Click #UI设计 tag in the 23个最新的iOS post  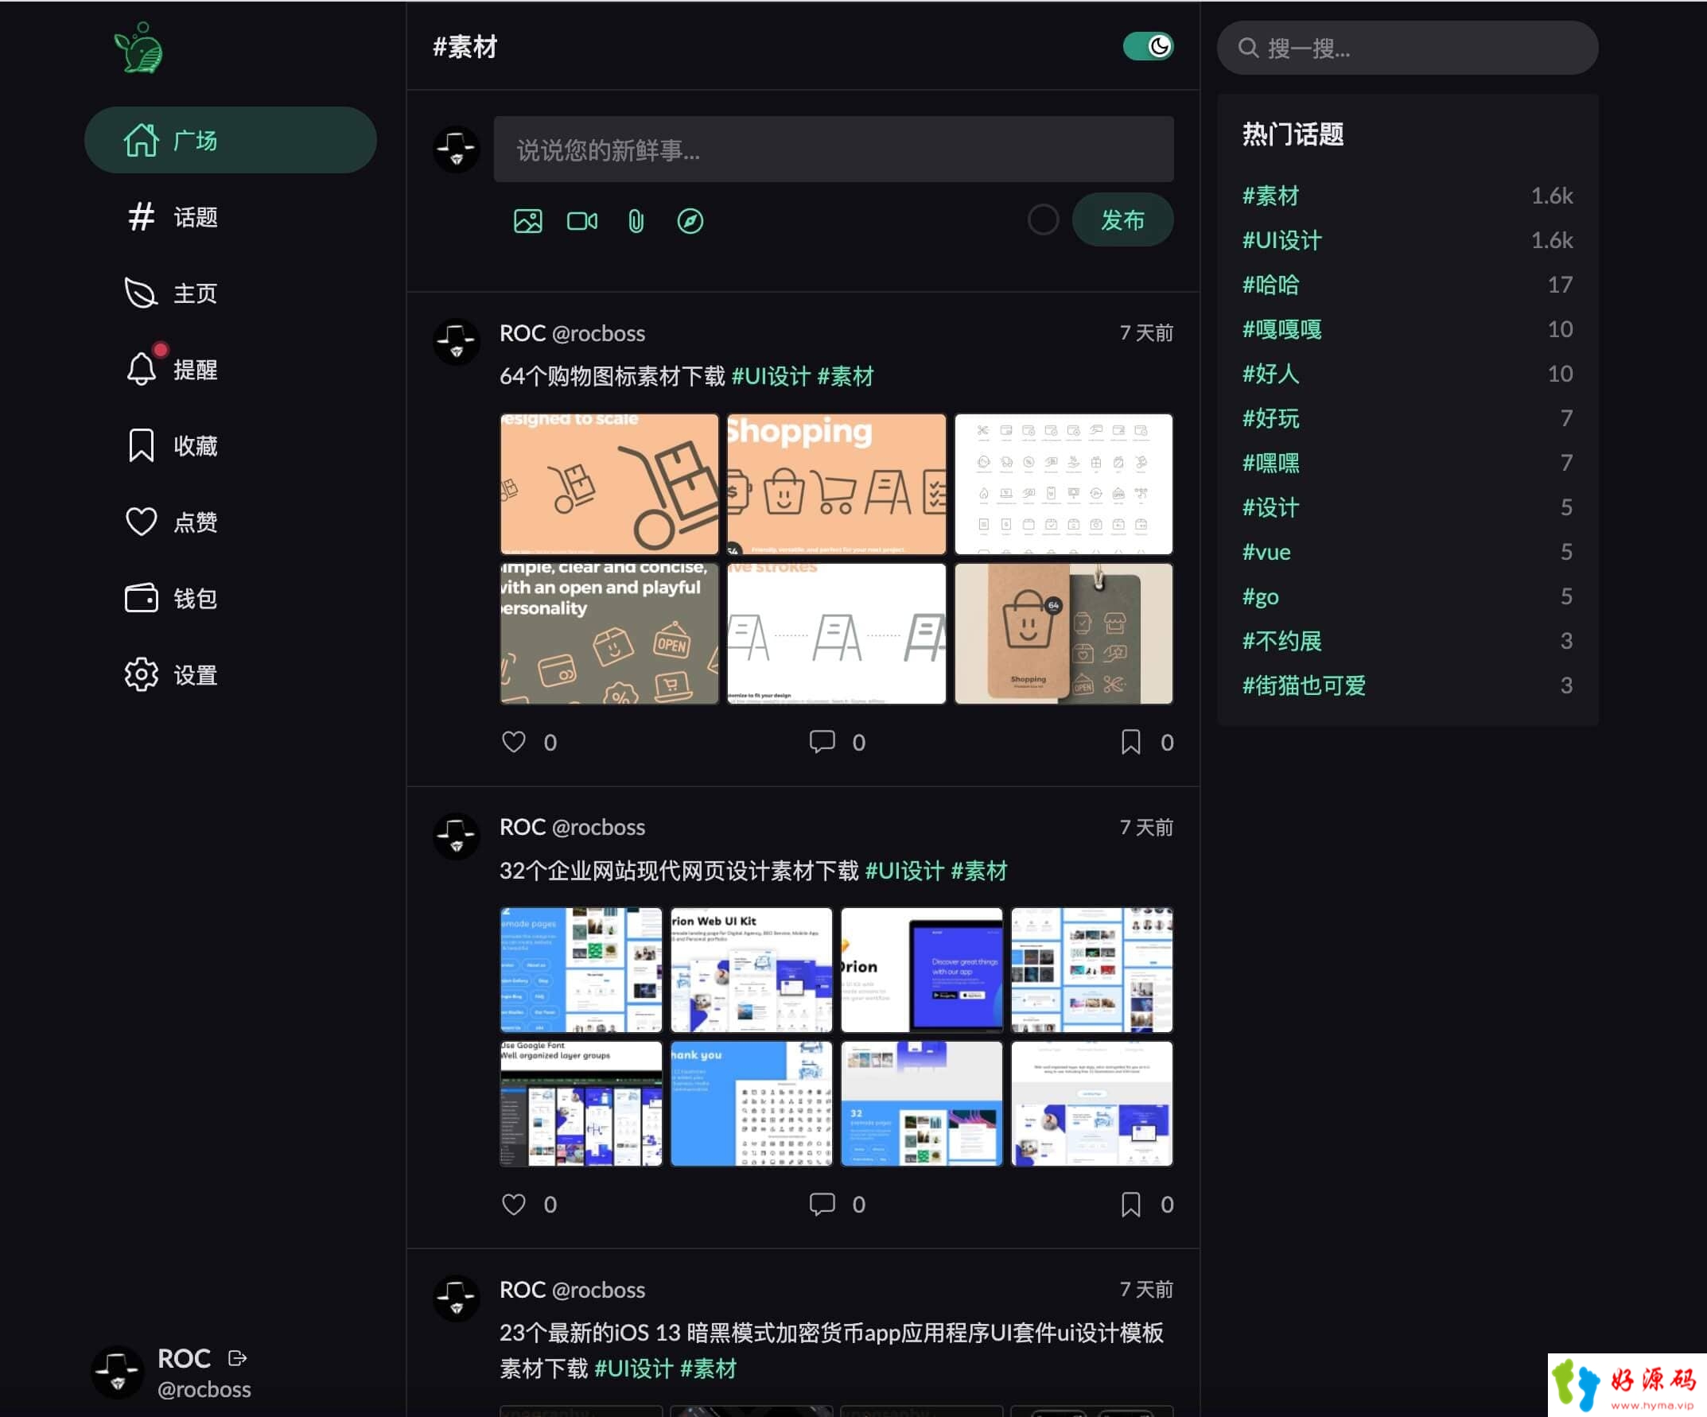pyautogui.click(x=633, y=1368)
